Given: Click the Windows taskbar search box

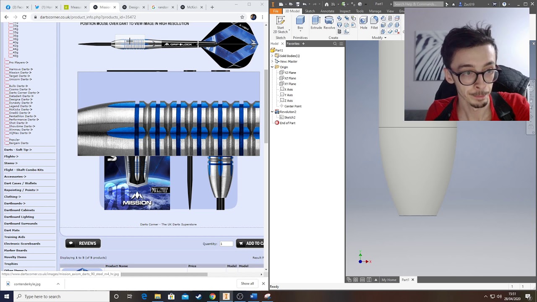Looking at the screenshot, I should pos(61,297).
